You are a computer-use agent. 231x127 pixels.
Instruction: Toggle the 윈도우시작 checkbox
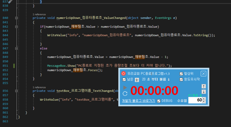tap(181, 80)
